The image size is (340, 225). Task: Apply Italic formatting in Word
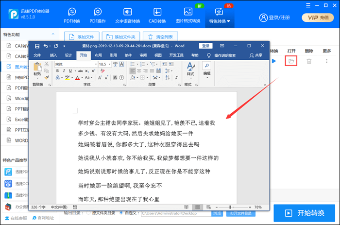(x=64, y=71)
